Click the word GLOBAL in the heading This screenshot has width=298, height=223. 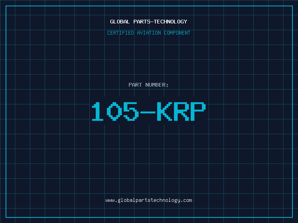(x=120, y=22)
